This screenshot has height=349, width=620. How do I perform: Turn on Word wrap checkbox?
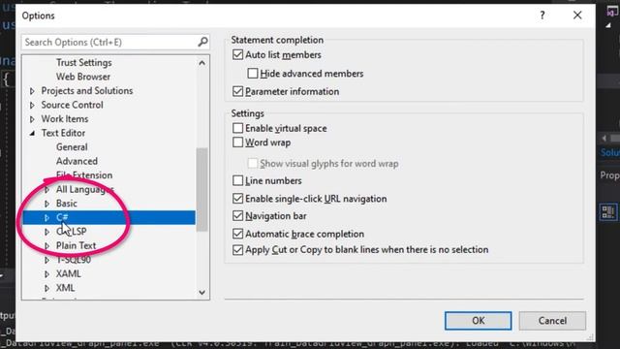[237, 143]
